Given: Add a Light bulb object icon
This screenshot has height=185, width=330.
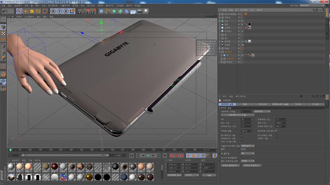Looking at the screenshot, I should [x=146, y=11].
